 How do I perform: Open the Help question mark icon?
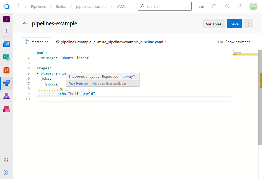click(227, 6)
